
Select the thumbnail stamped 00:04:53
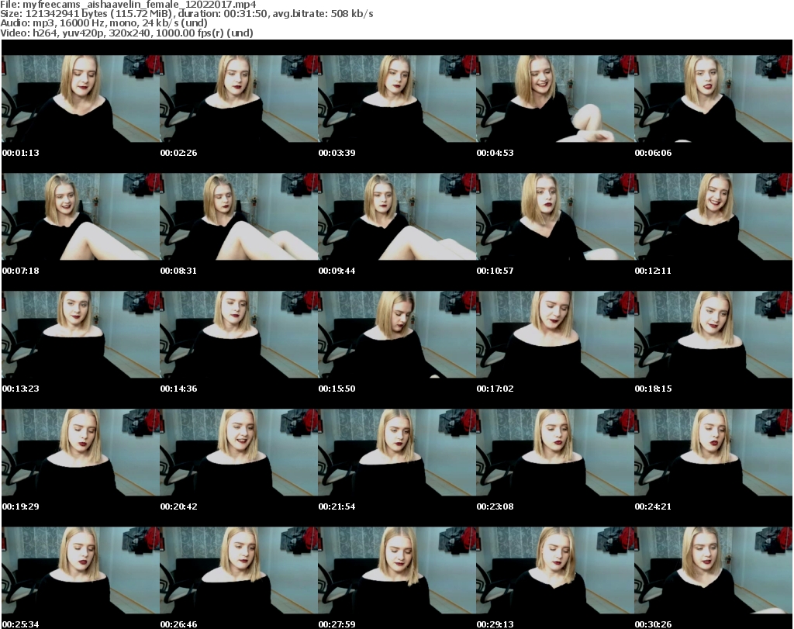click(555, 98)
